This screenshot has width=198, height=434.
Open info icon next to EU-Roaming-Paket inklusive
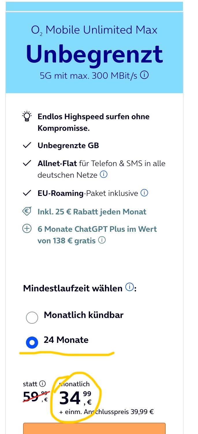coord(144,193)
